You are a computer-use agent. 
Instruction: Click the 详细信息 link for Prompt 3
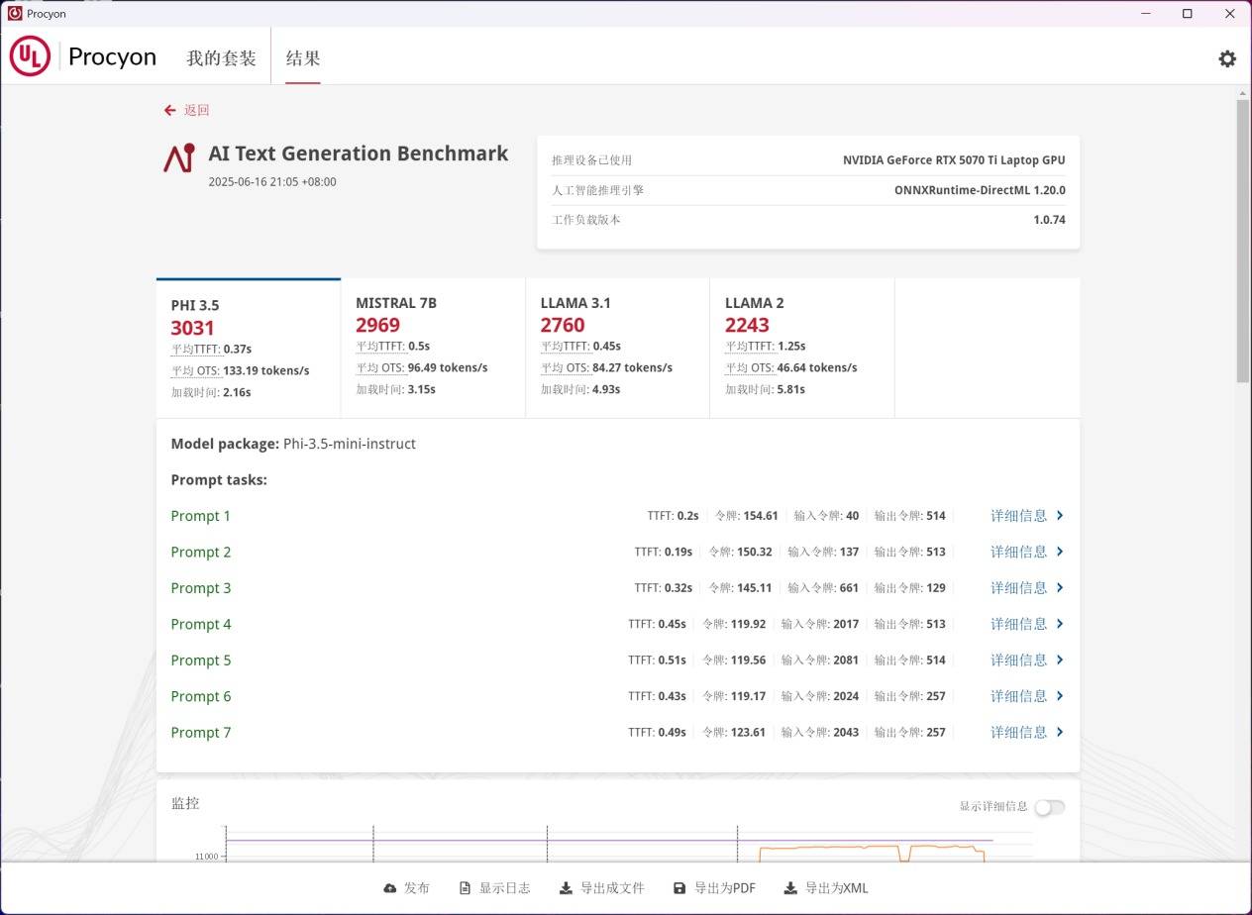coord(1018,588)
